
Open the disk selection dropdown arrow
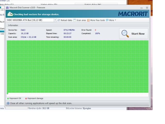55,20
